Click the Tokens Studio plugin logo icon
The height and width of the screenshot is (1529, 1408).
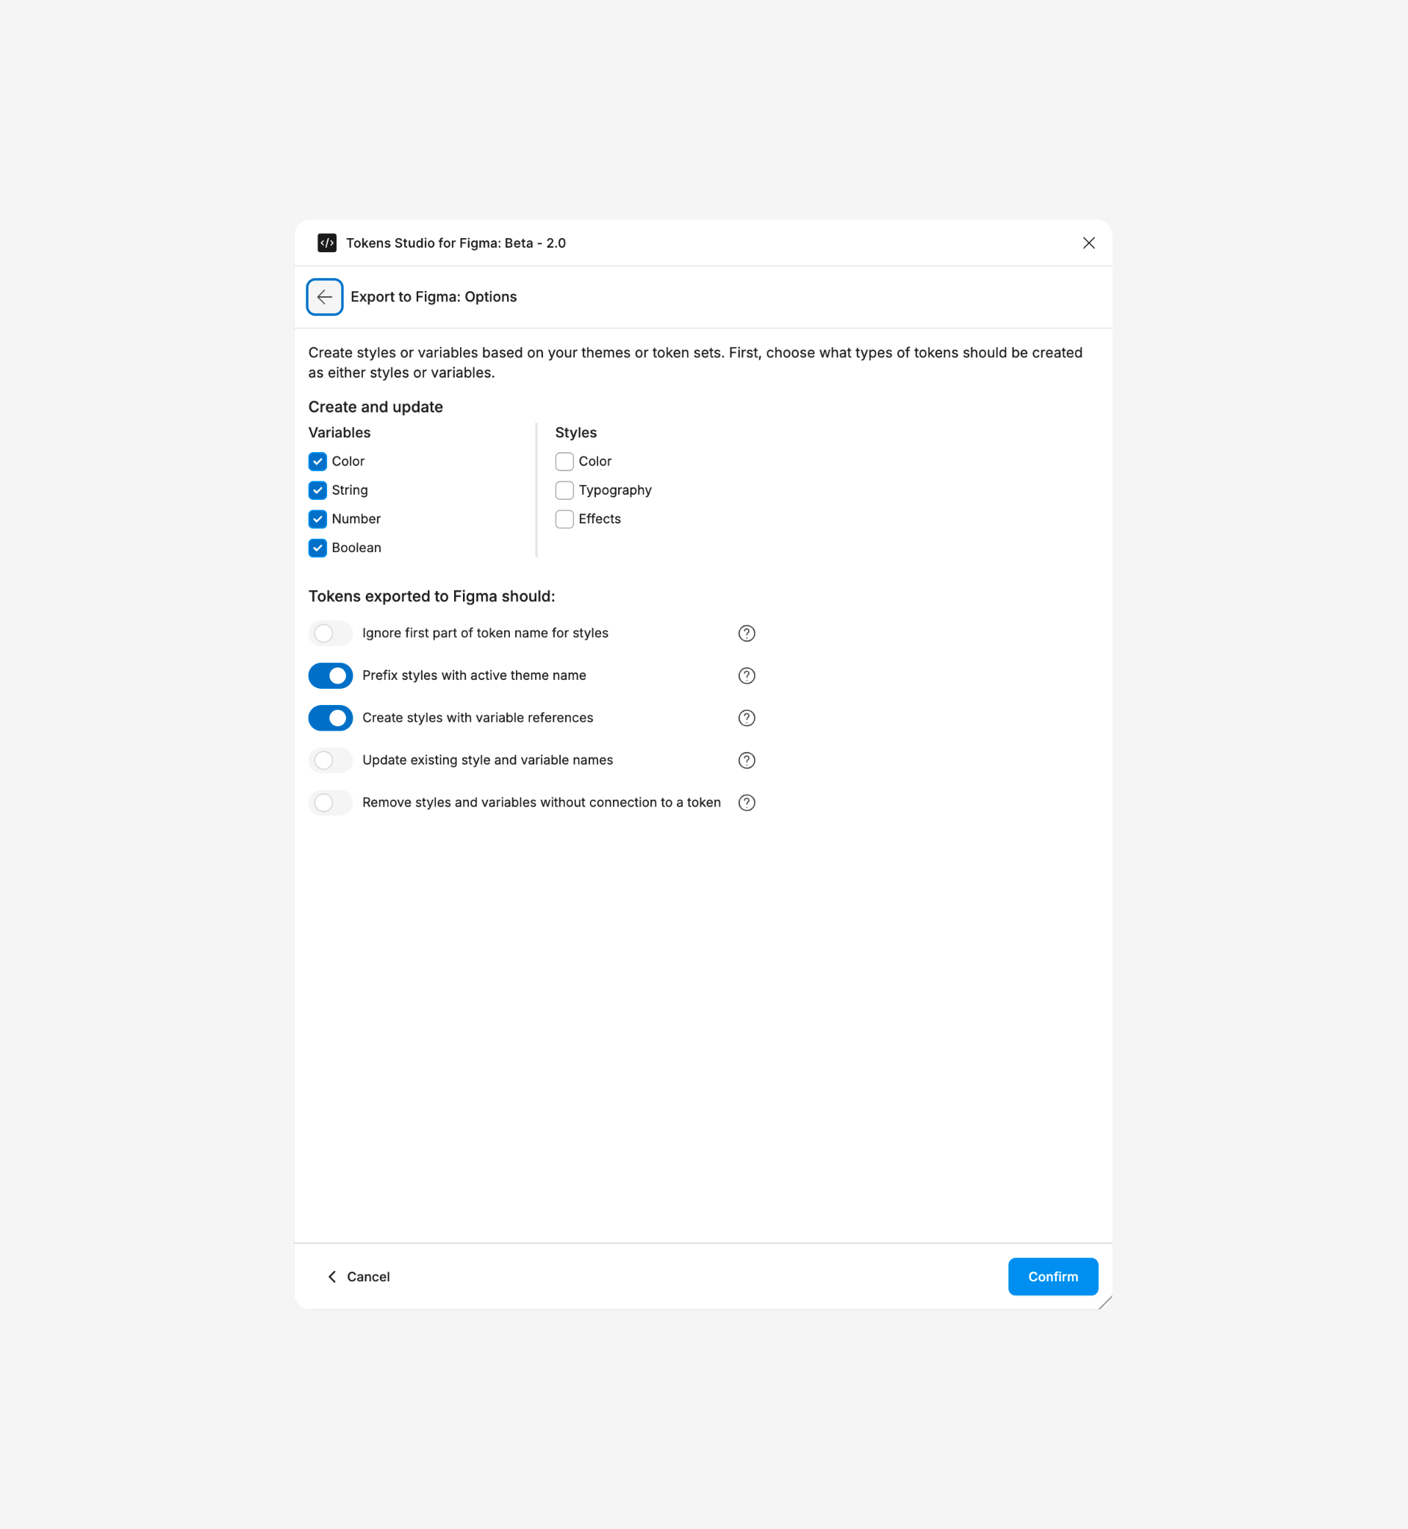(327, 243)
